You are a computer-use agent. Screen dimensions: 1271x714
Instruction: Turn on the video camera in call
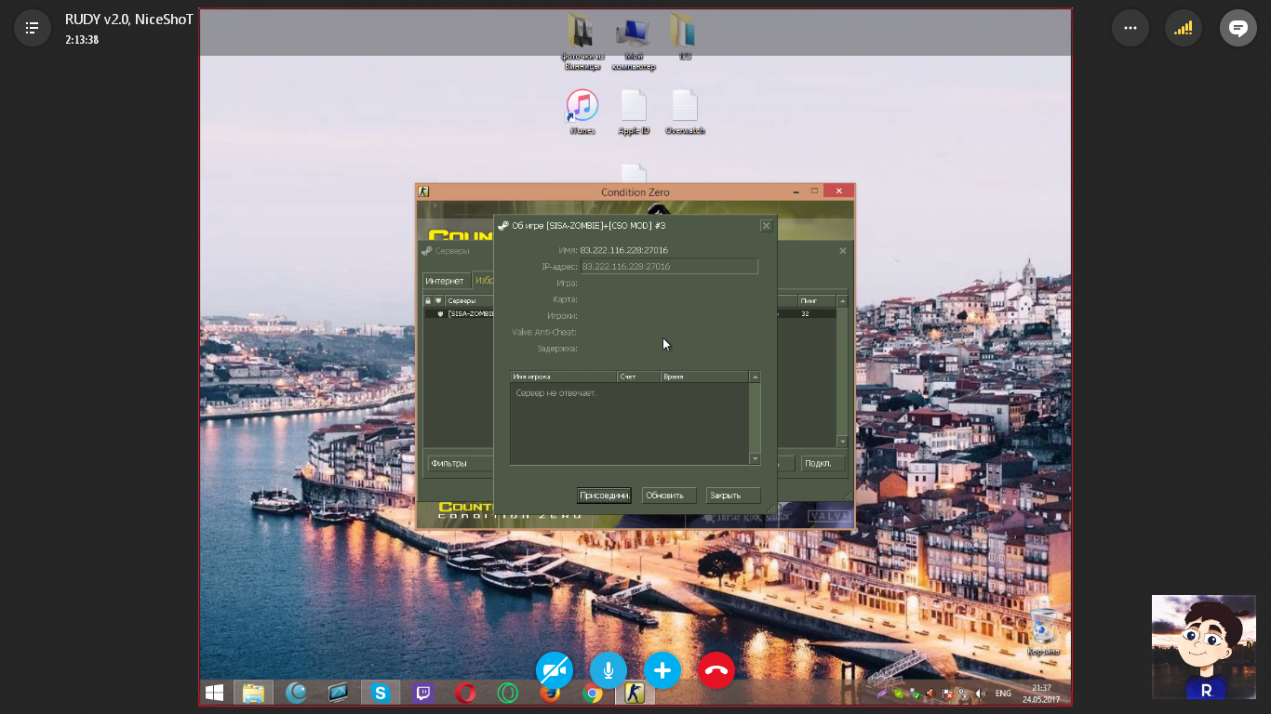[555, 670]
